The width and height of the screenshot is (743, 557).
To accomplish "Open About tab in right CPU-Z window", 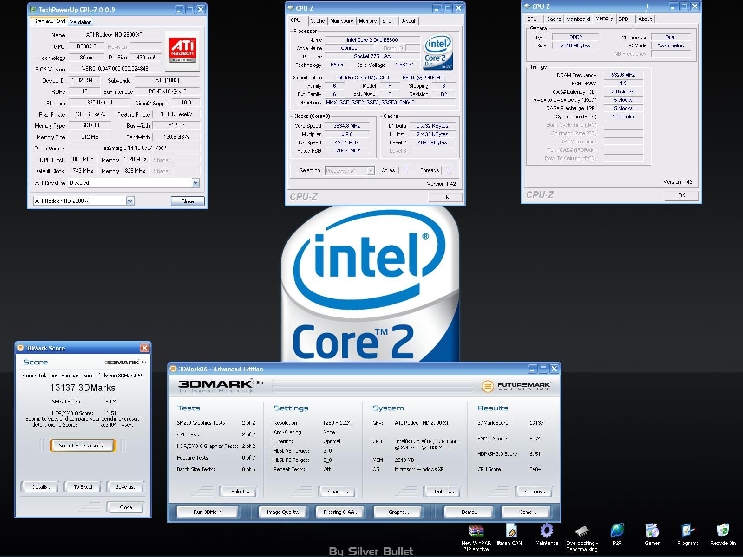I will point(645,19).
